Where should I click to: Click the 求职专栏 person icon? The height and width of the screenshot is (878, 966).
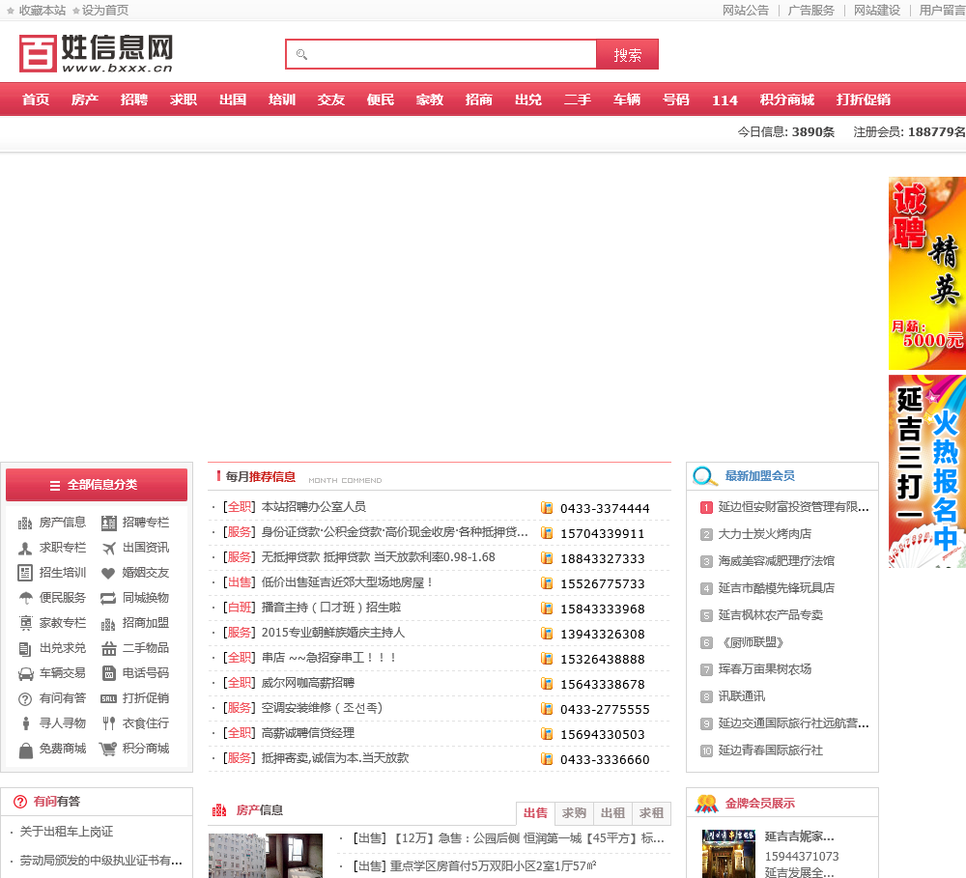click(x=25, y=549)
